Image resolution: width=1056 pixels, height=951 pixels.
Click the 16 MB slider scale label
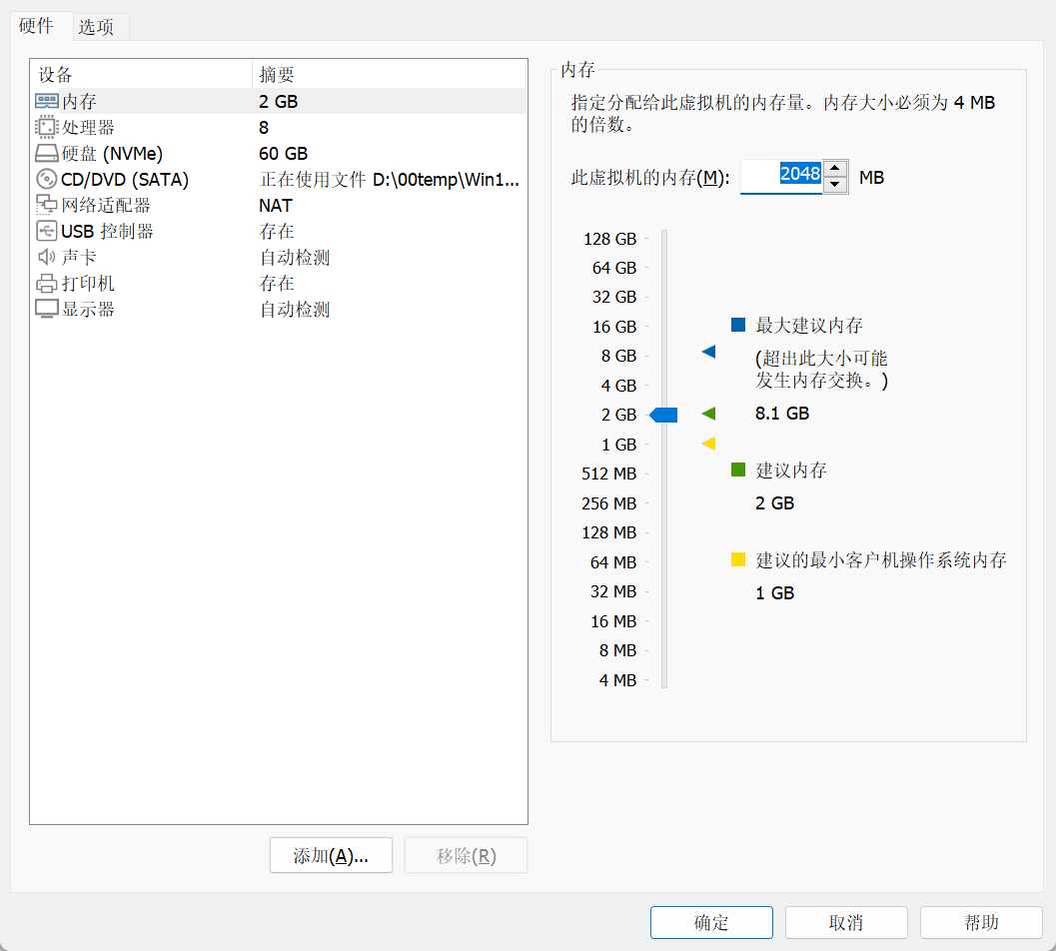coord(613,621)
